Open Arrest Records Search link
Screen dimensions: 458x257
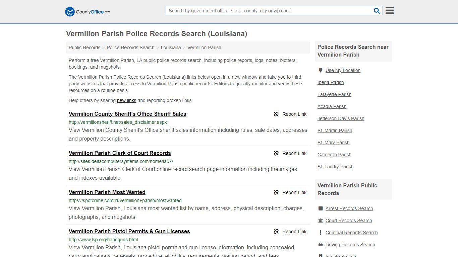349,208
